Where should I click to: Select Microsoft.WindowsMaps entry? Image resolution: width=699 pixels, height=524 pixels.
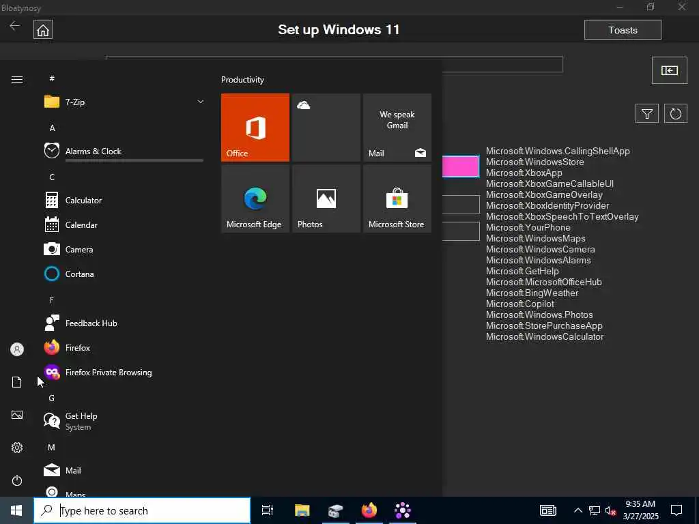tap(535, 238)
